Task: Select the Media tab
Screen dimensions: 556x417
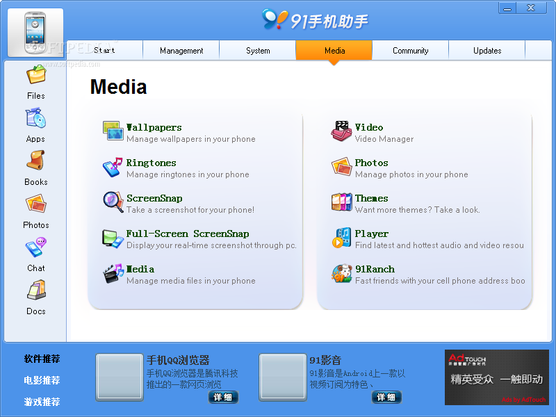Action: (x=334, y=50)
